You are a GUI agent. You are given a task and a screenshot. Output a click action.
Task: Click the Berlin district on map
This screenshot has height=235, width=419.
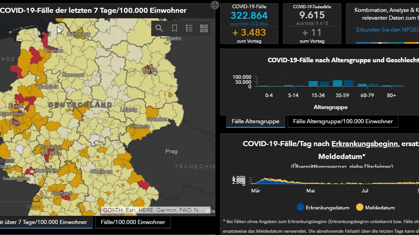click(x=148, y=69)
